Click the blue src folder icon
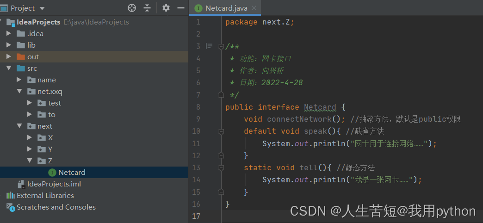Screen dimensions: 483x223 (x=21, y=68)
